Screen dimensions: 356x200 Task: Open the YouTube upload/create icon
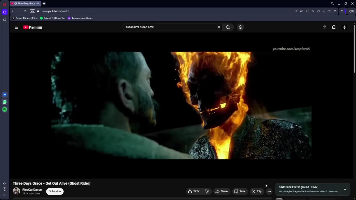[325, 27]
